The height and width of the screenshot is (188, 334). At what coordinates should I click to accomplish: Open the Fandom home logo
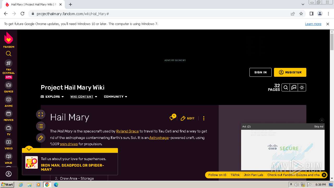[9, 40]
